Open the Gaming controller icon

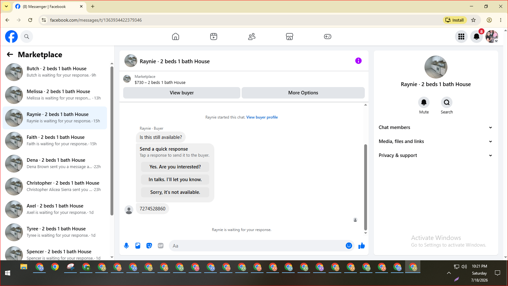(328, 37)
